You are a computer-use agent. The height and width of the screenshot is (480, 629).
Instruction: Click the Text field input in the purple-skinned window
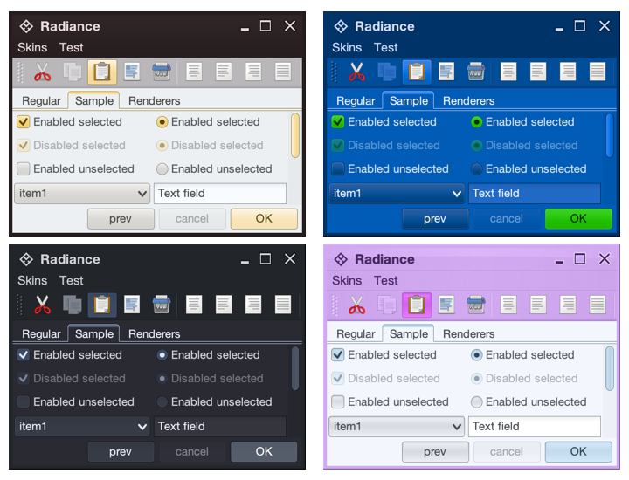535,426
